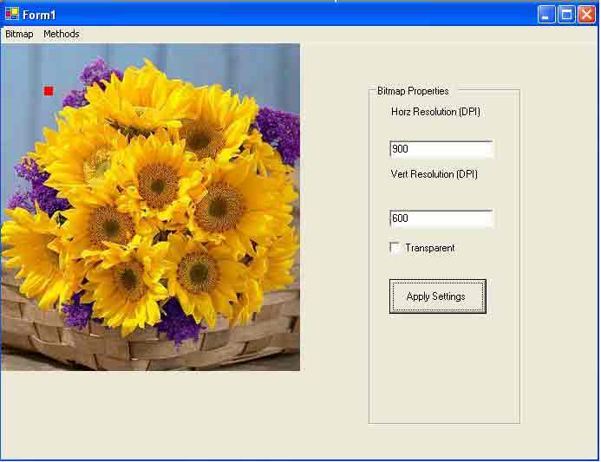601x462 pixels.
Task: Maximize the Form1 window
Action: tap(566, 15)
